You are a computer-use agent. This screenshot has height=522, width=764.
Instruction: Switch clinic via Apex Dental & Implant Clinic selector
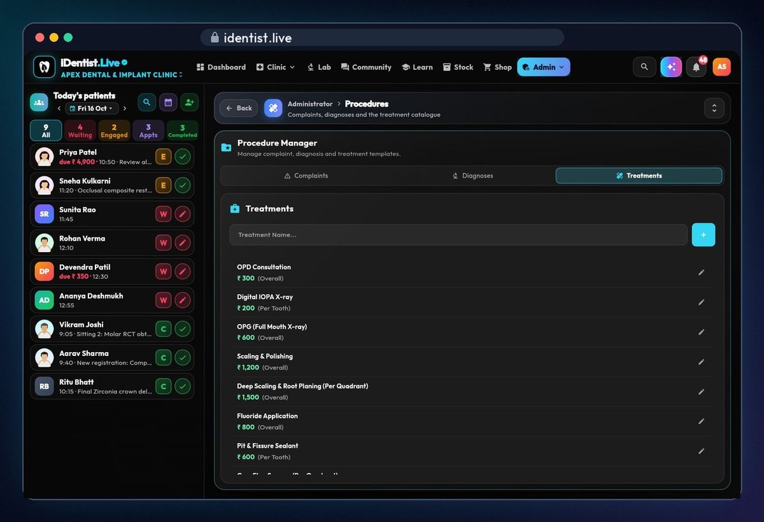[x=121, y=74]
